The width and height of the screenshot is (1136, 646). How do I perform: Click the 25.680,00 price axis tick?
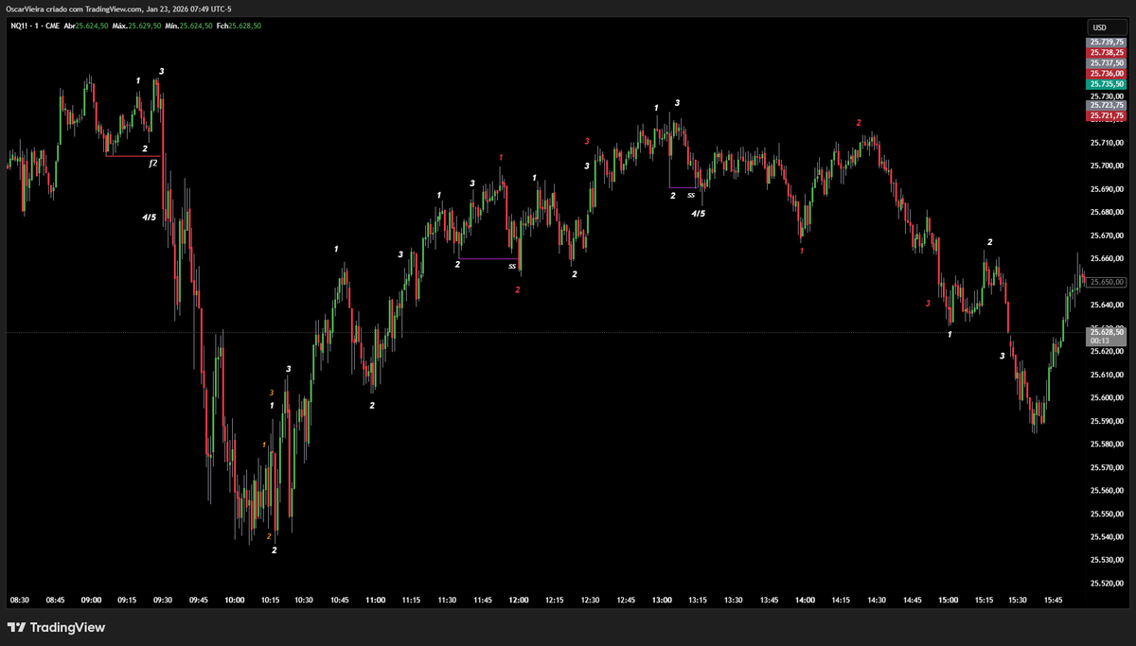pyautogui.click(x=1107, y=212)
